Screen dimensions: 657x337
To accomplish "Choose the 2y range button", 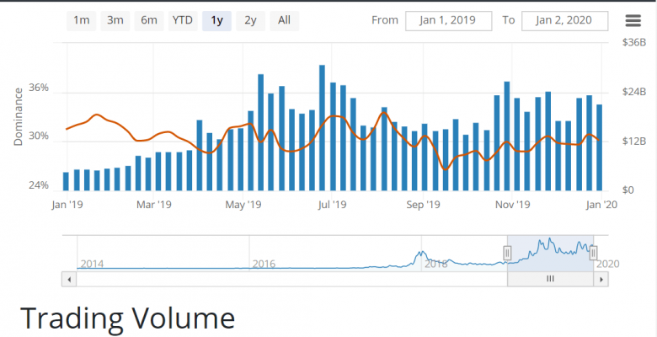I will (x=250, y=20).
